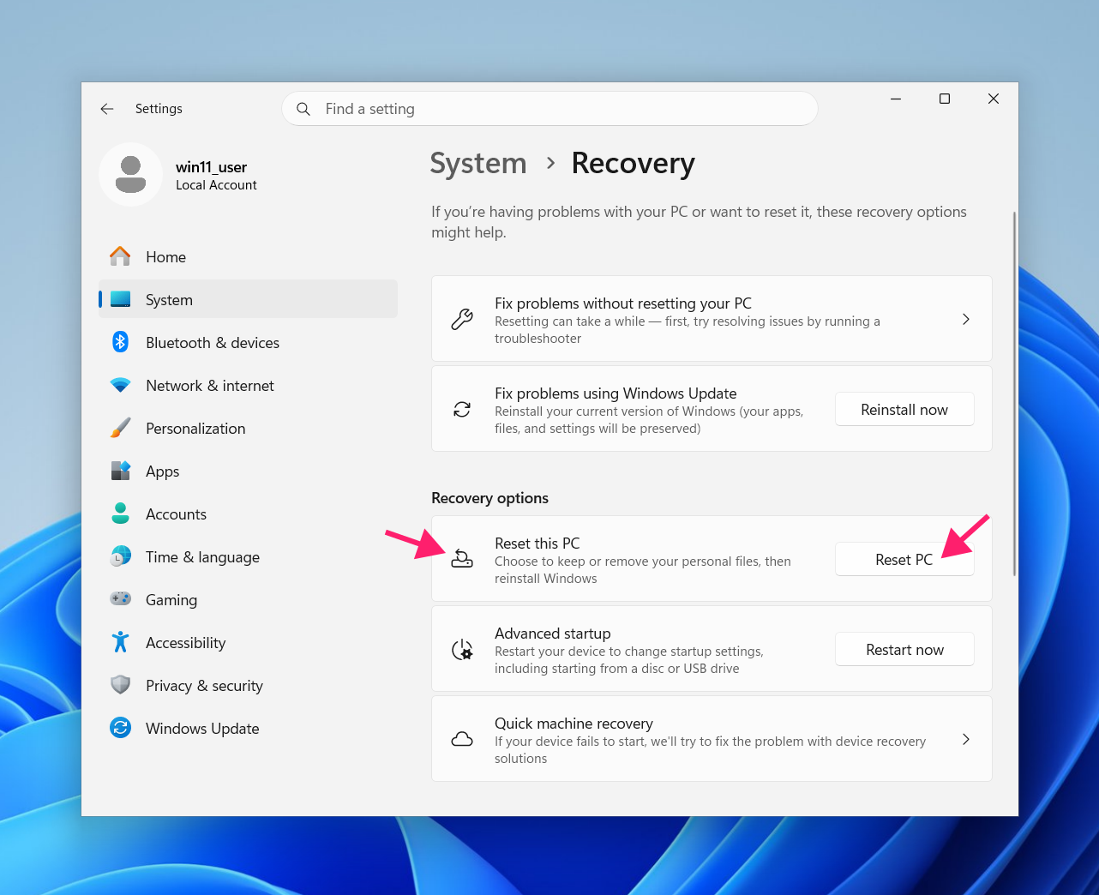Viewport: 1099px width, 895px height.
Task: Click the Windows Update reinstall refresh icon
Action: click(462, 410)
